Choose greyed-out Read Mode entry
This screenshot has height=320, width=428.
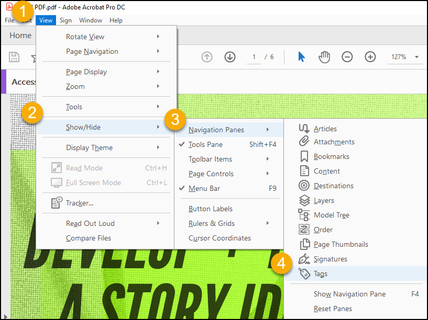[105, 168]
